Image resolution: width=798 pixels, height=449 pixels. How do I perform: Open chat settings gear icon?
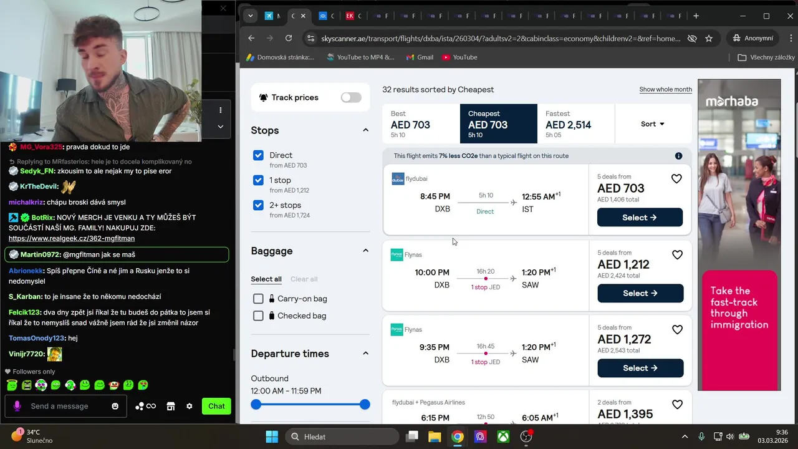(190, 406)
